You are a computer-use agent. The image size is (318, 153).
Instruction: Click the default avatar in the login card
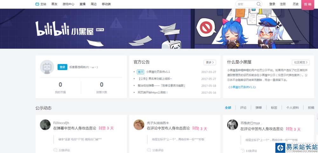pyautogui.click(x=47, y=67)
